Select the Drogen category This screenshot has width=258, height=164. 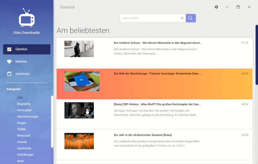21,123
